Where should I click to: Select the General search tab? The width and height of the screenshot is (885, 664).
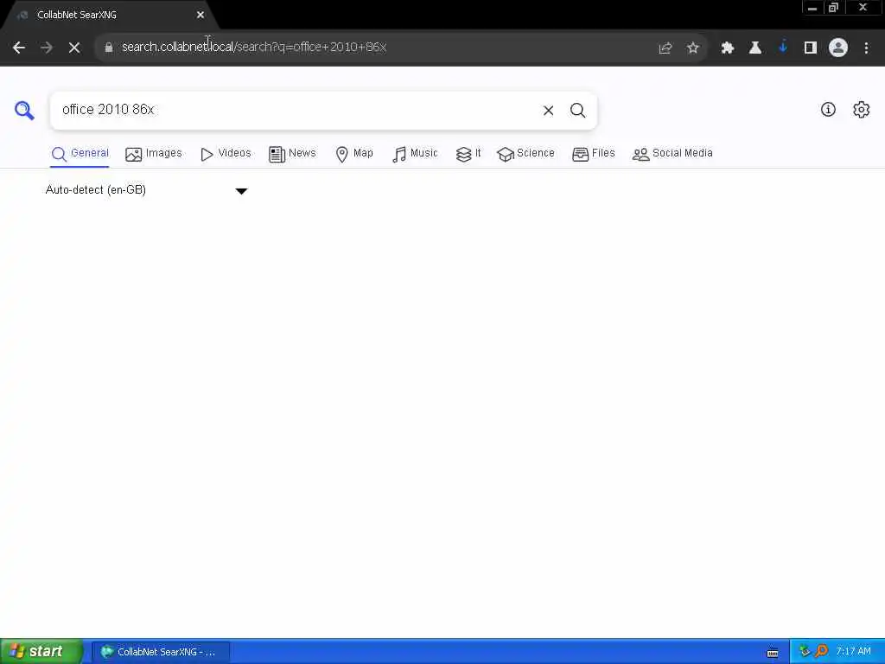(x=80, y=154)
